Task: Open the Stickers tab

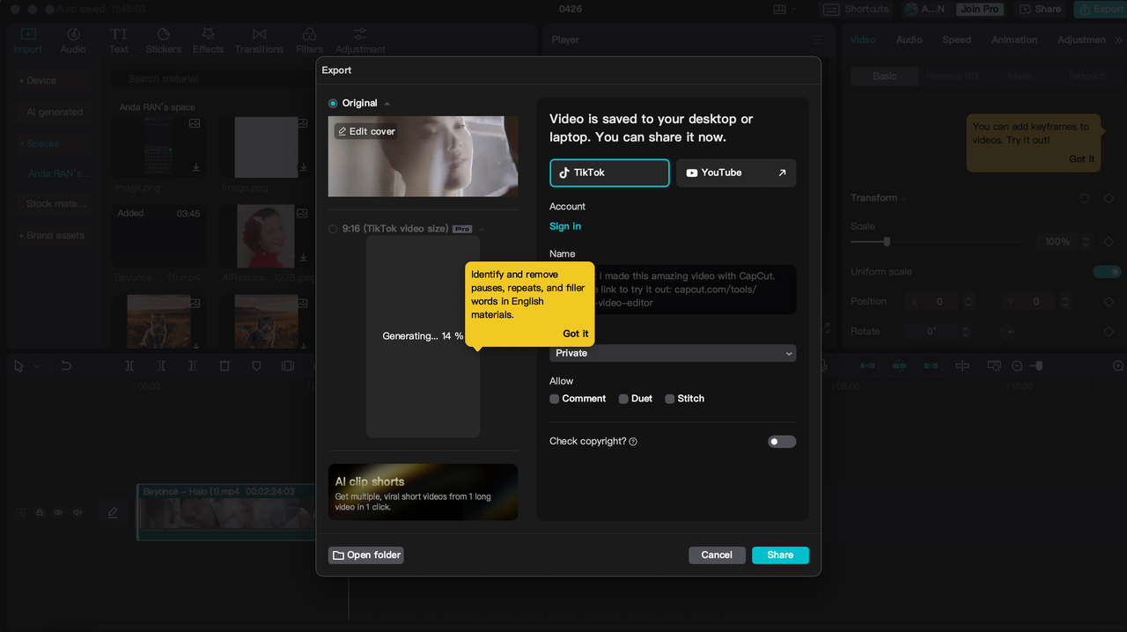Action: pos(163,40)
